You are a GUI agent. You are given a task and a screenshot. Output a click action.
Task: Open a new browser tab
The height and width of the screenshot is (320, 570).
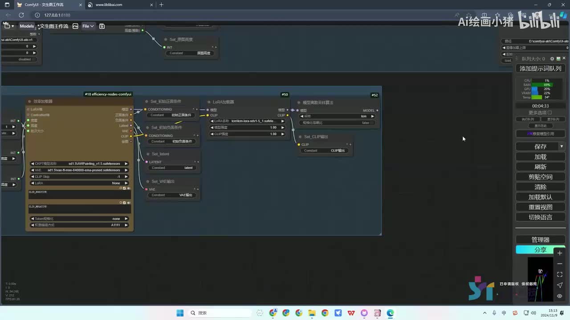coord(161,4)
